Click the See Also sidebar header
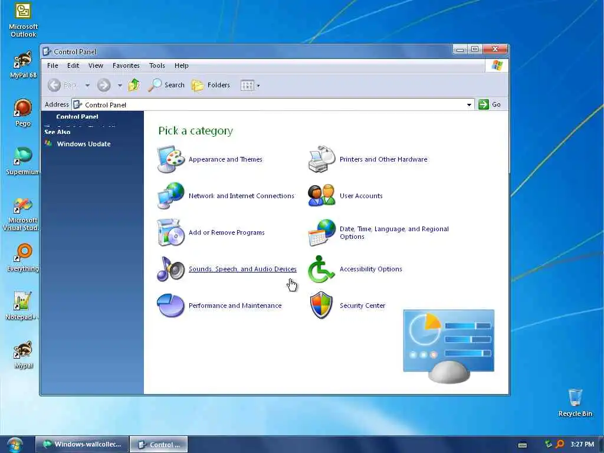 pos(57,132)
